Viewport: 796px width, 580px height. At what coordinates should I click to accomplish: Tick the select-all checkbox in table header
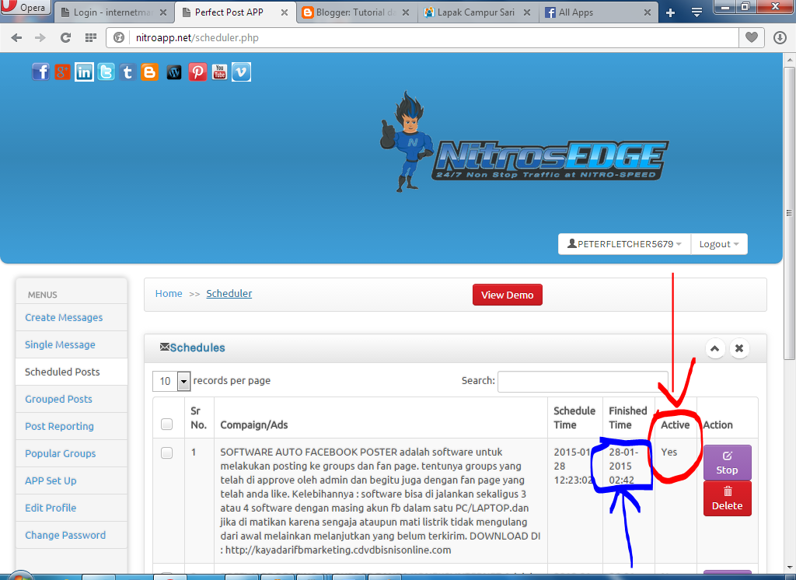click(166, 424)
